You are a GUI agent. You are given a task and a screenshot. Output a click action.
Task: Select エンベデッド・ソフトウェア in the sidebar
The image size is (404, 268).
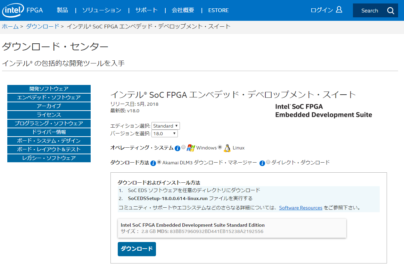point(49,97)
